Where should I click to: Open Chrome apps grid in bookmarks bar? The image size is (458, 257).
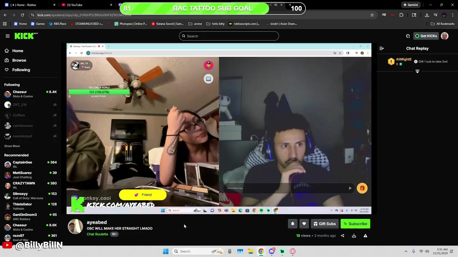click(x=5, y=24)
